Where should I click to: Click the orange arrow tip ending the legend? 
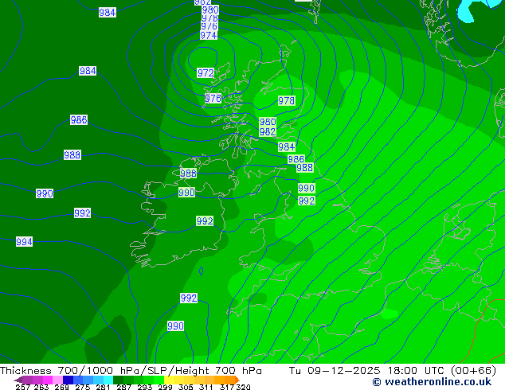[237, 380]
